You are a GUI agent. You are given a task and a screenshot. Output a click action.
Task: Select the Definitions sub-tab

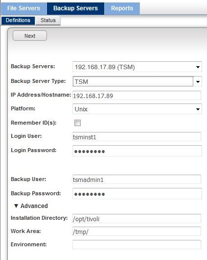18,21
